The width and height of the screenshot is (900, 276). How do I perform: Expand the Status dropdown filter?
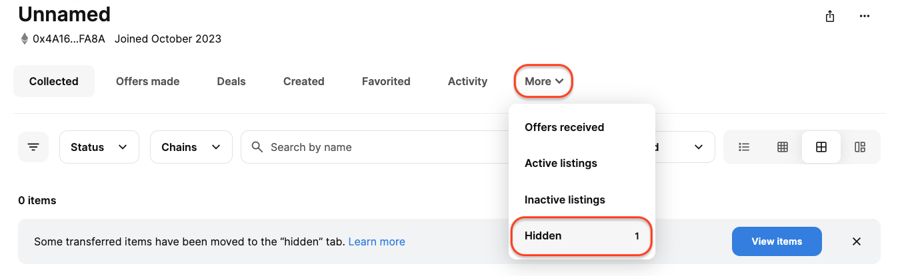pyautogui.click(x=99, y=147)
